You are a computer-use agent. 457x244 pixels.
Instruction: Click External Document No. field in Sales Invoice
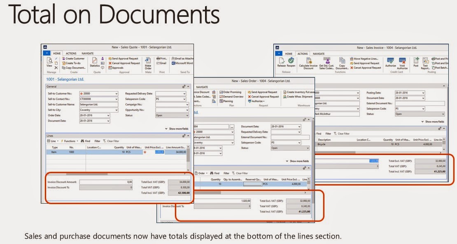click(x=420, y=103)
